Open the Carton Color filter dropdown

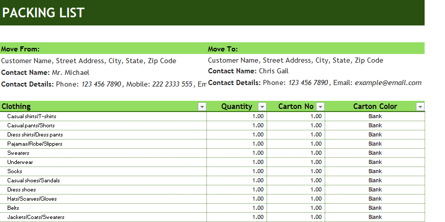(421, 106)
